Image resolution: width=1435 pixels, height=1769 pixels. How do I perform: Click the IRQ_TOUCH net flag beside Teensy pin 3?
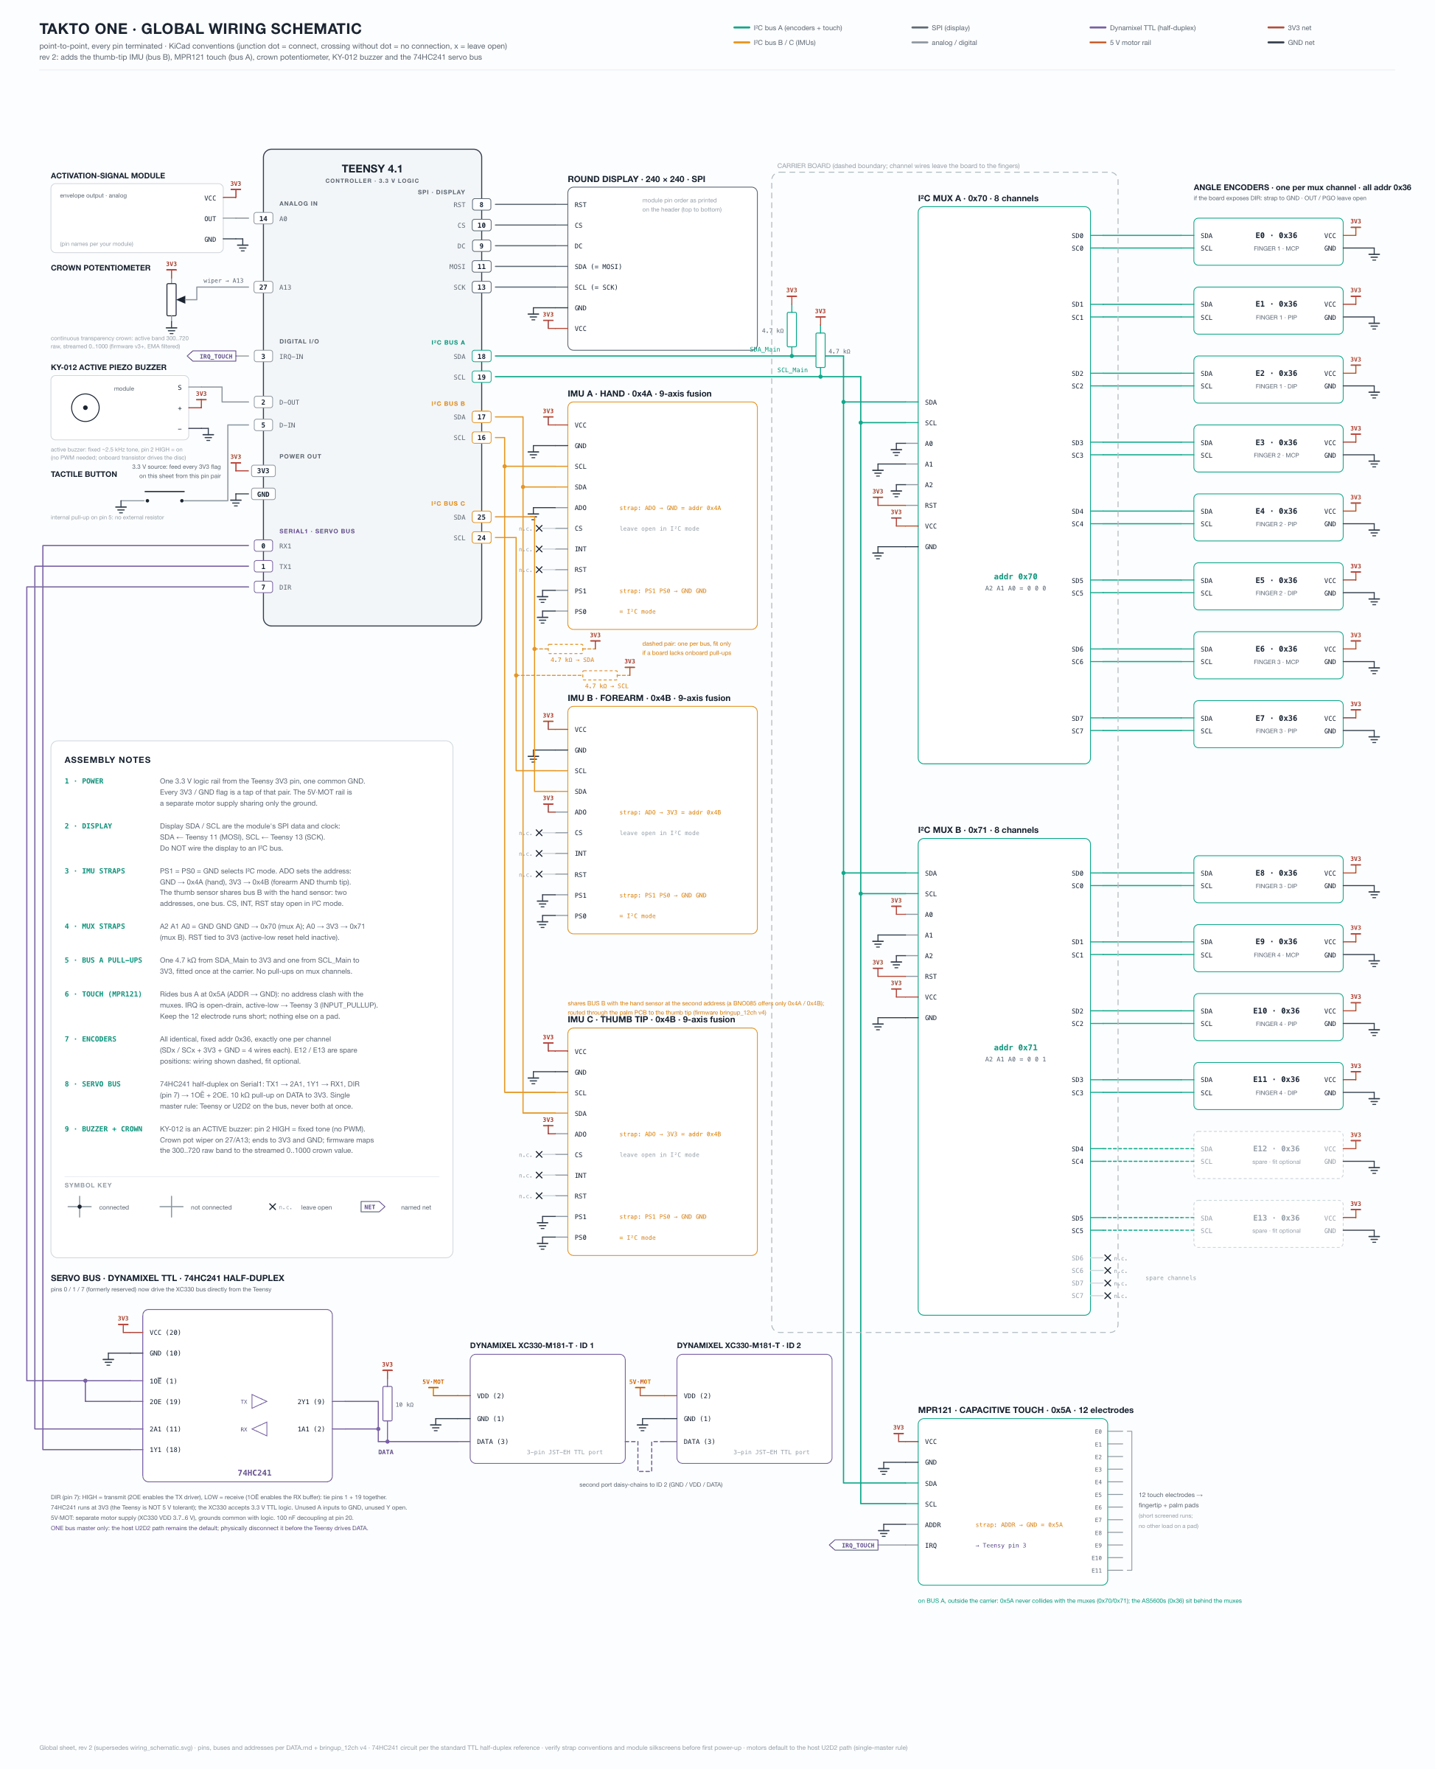(x=212, y=356)
